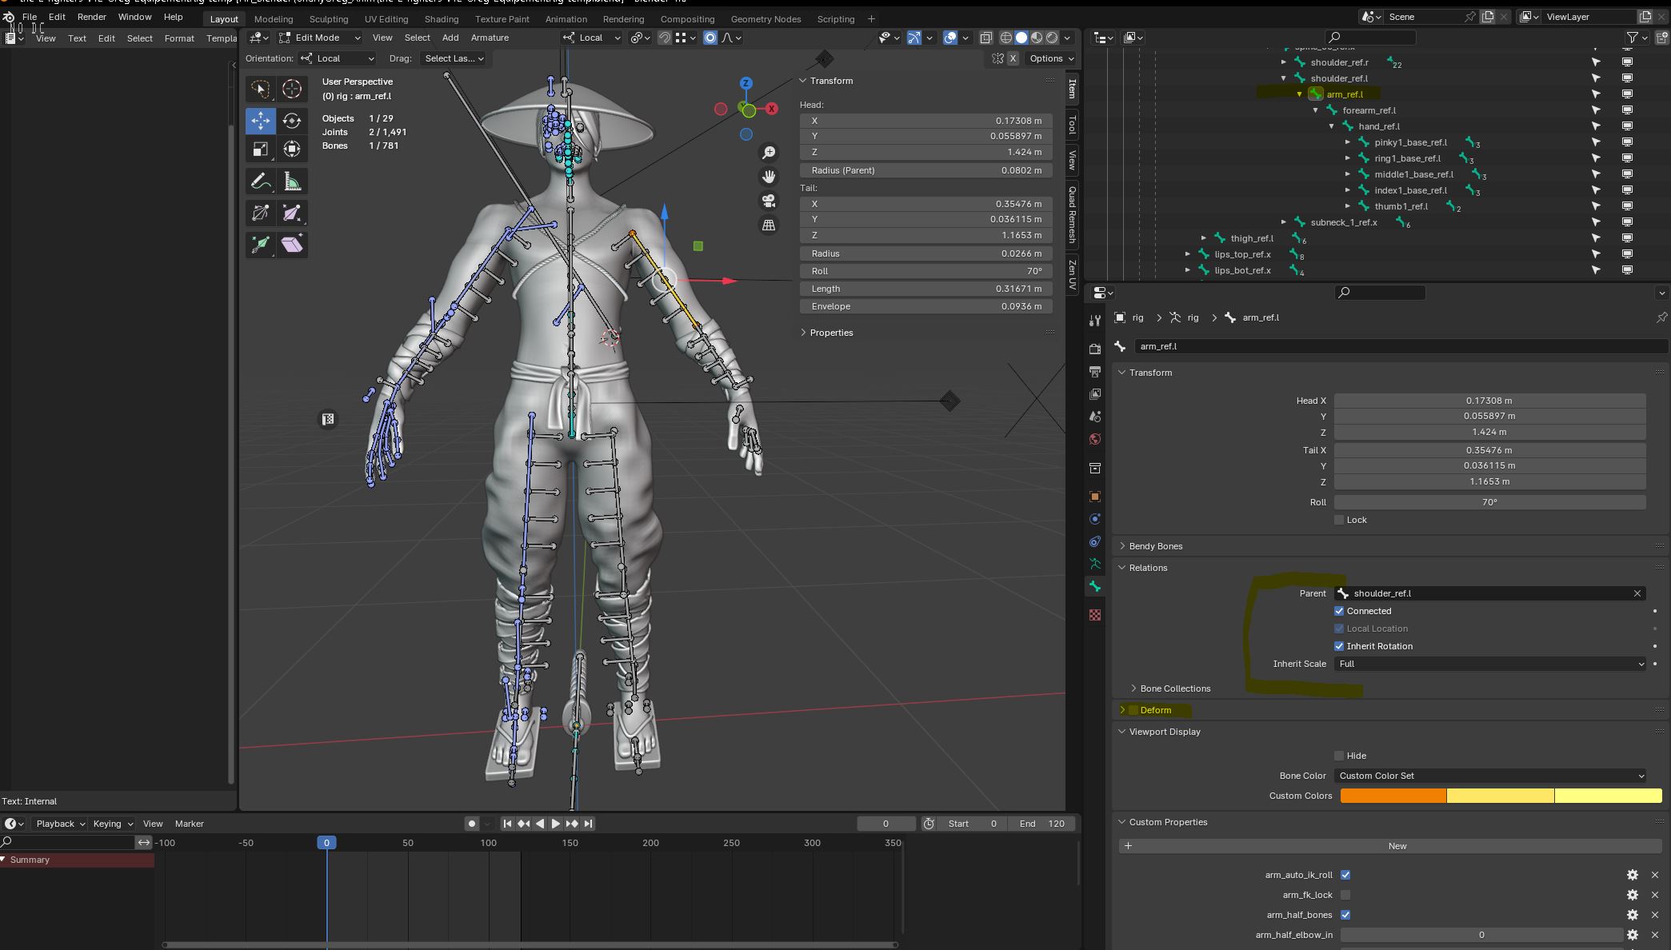Click the viewport zoom magnifier icon

pyautogui.click(x=769, y=153)
